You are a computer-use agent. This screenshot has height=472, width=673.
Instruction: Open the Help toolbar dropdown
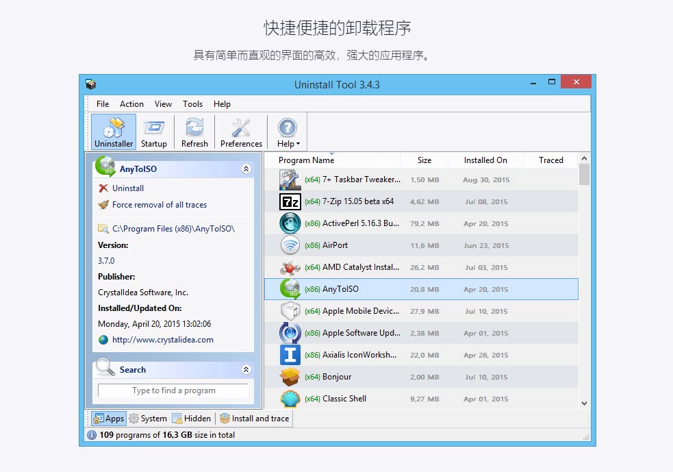[288, 132]
